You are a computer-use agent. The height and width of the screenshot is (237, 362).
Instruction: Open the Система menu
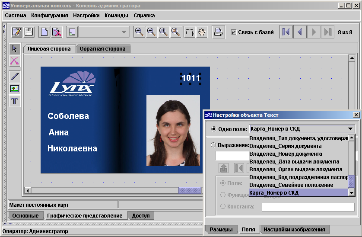point(16,16)
